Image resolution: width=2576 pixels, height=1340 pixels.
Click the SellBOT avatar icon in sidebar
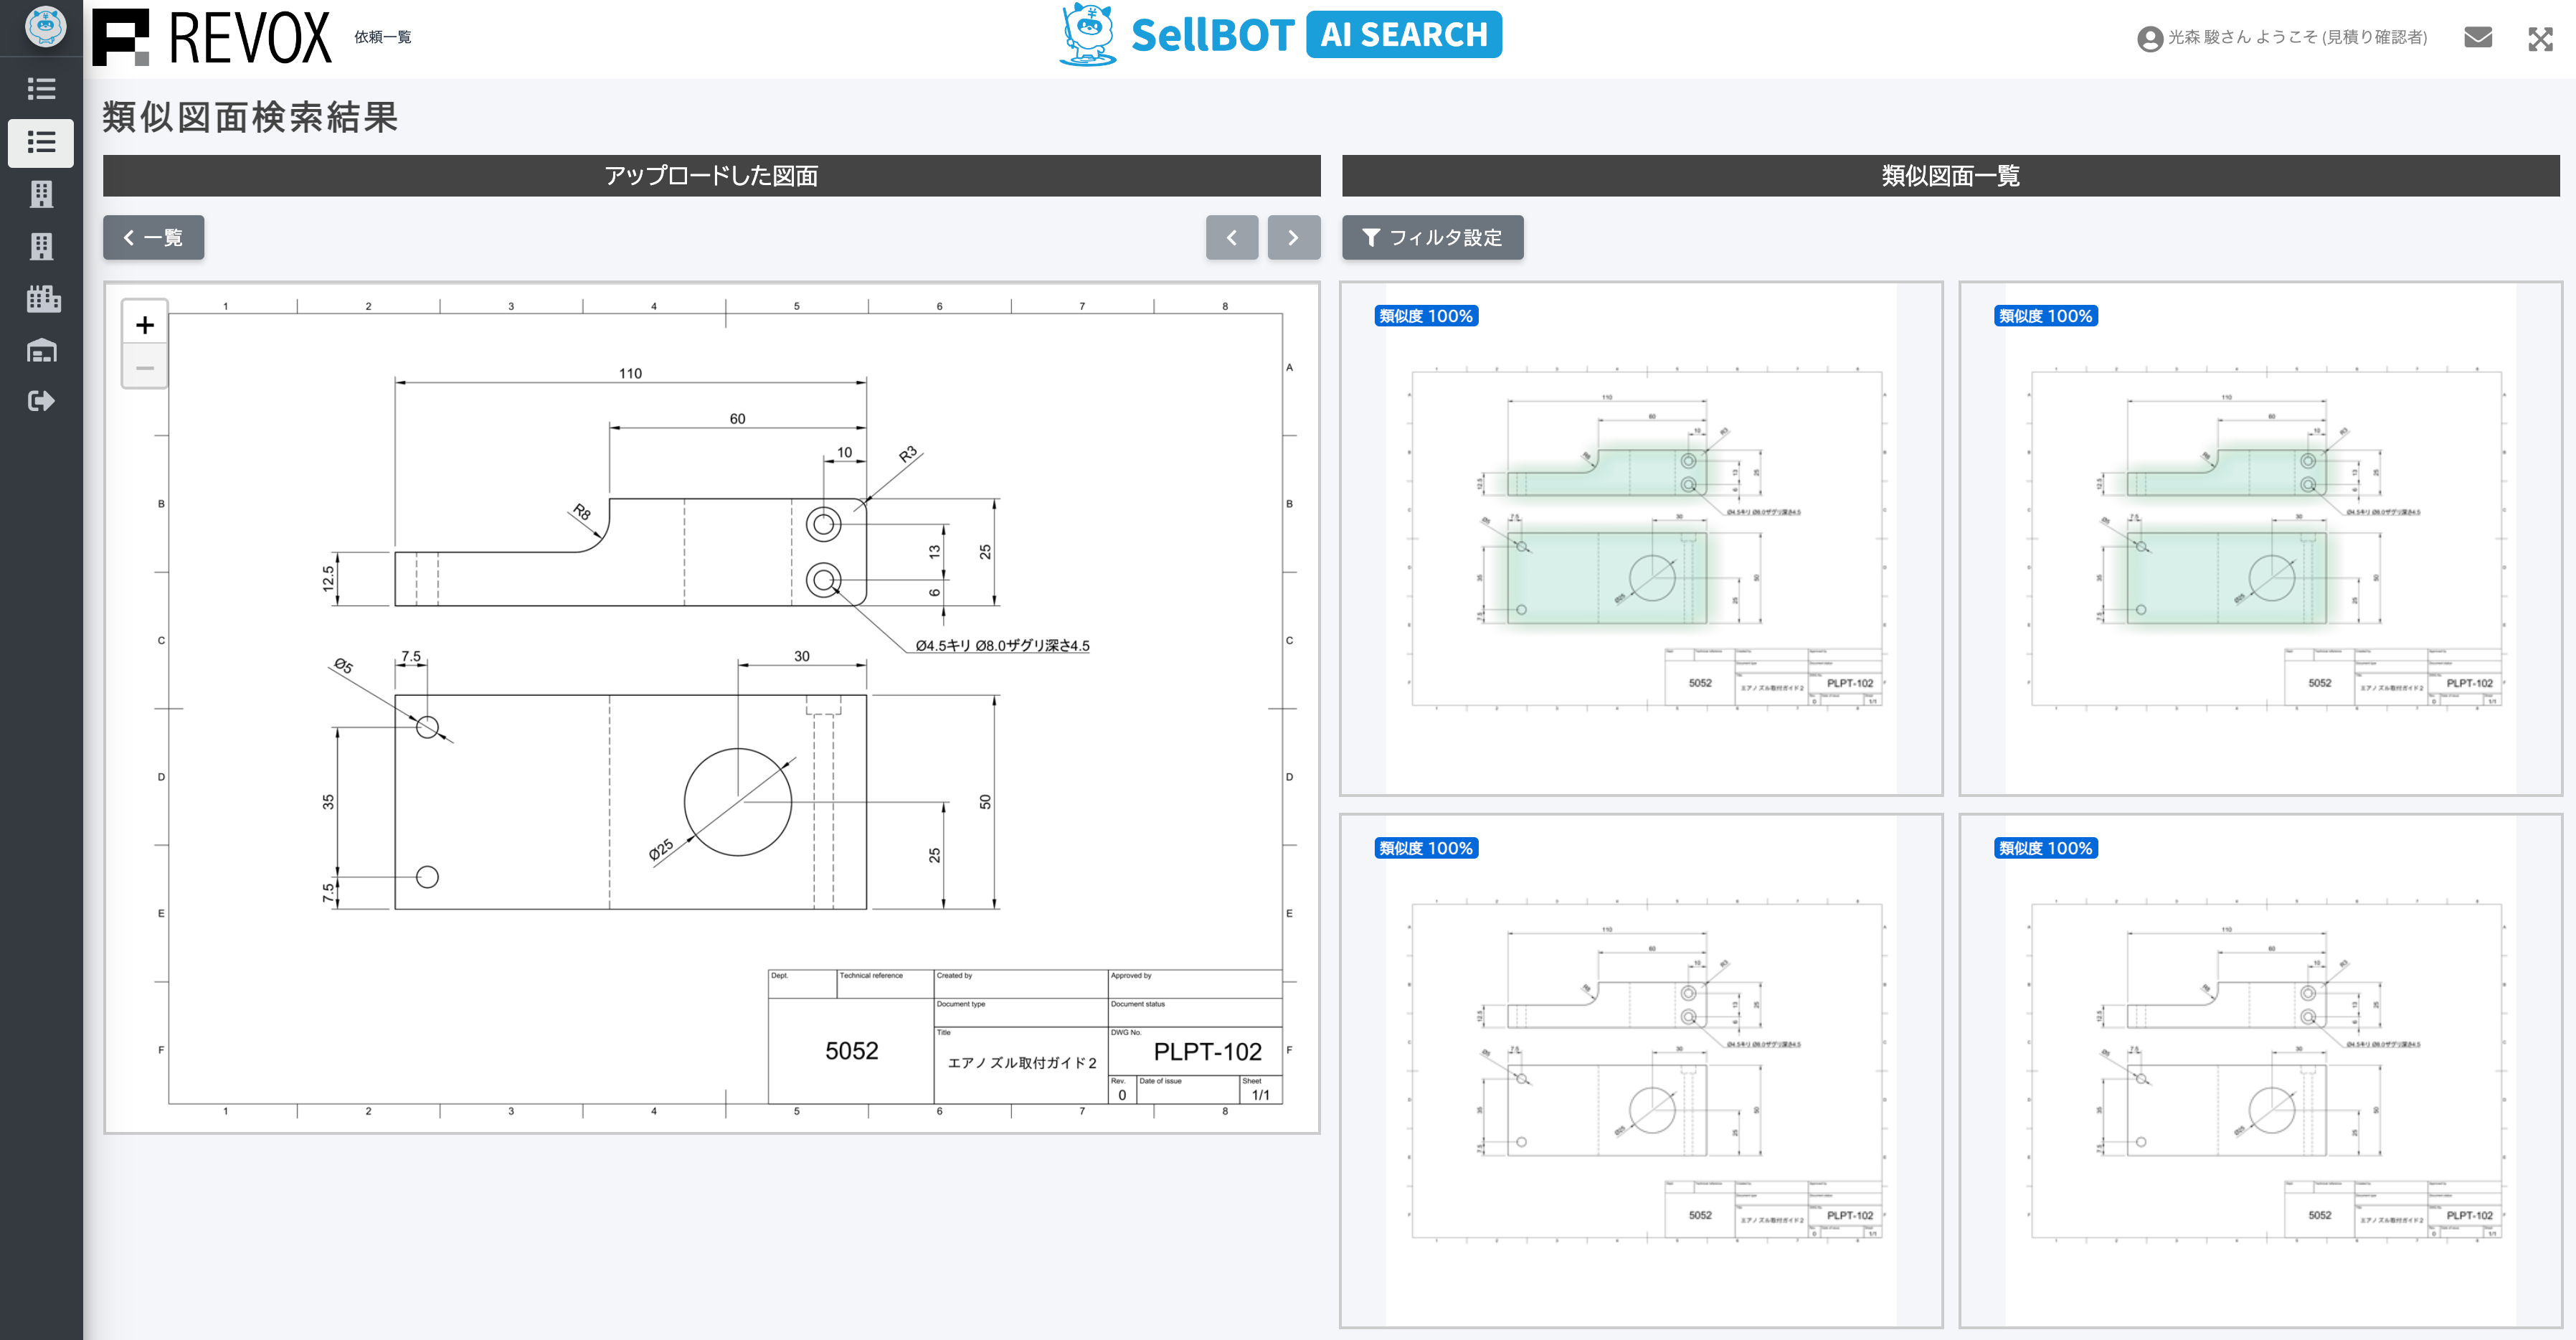[x=45, y=27]
